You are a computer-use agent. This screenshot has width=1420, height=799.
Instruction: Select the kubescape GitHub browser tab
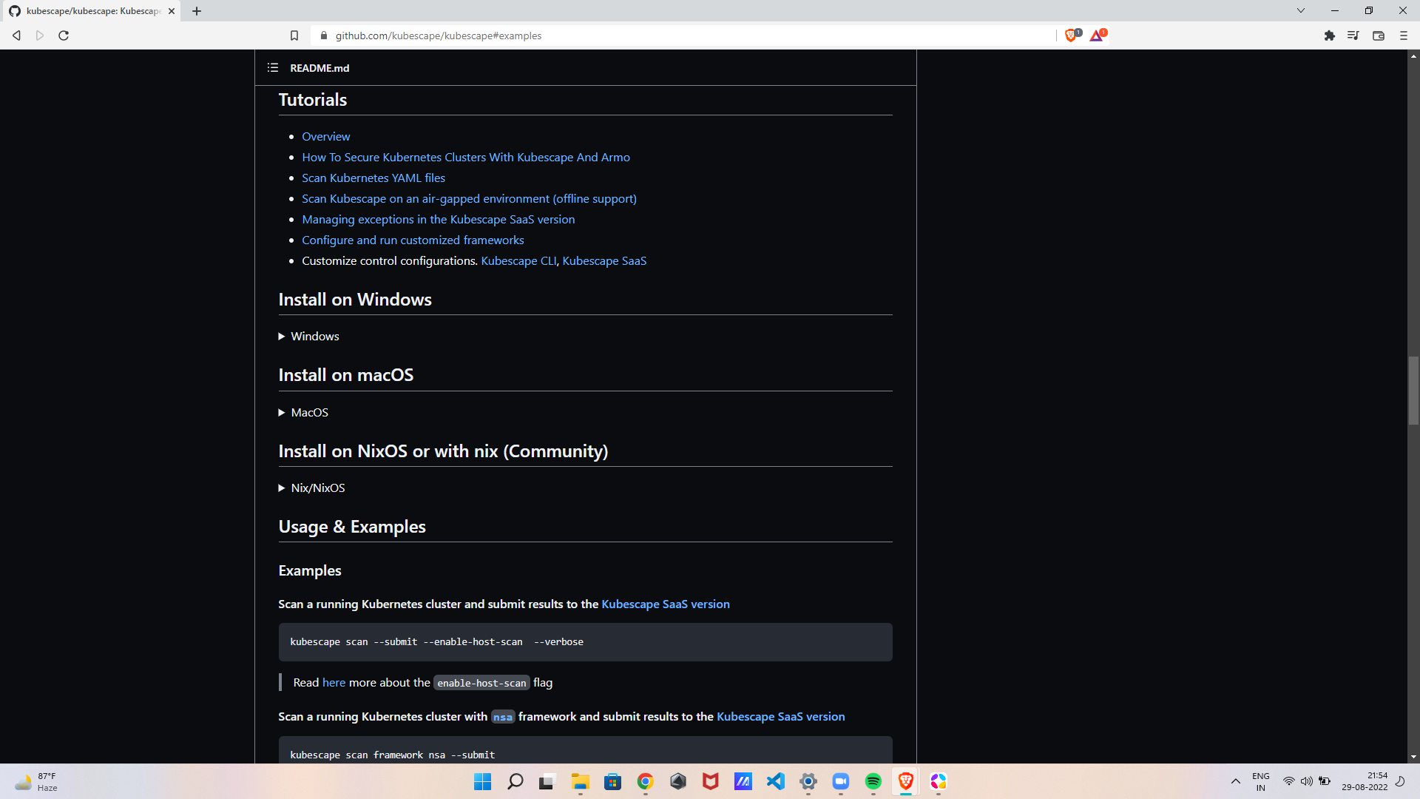89,11
